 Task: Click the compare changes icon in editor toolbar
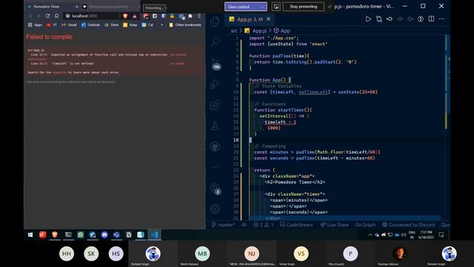[378, 19]
